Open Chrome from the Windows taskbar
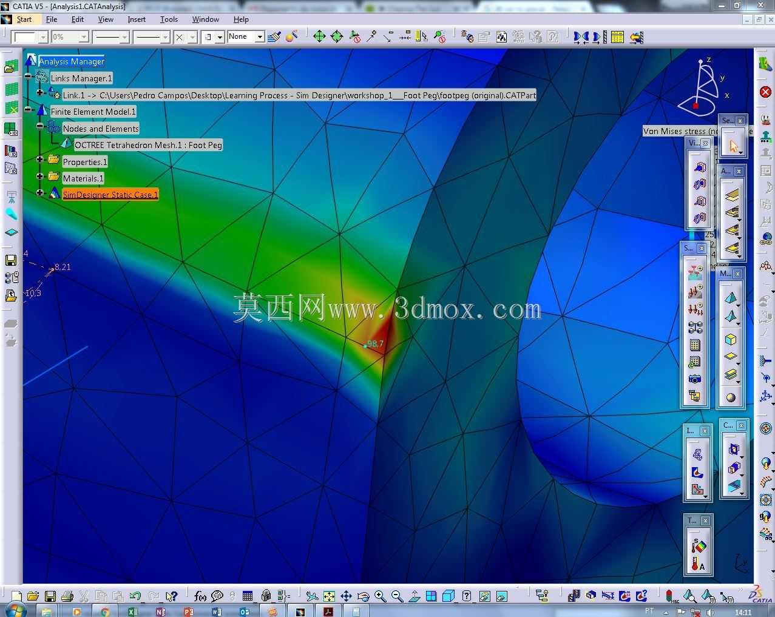The image size is (775, 617). [x=105, y=611]
